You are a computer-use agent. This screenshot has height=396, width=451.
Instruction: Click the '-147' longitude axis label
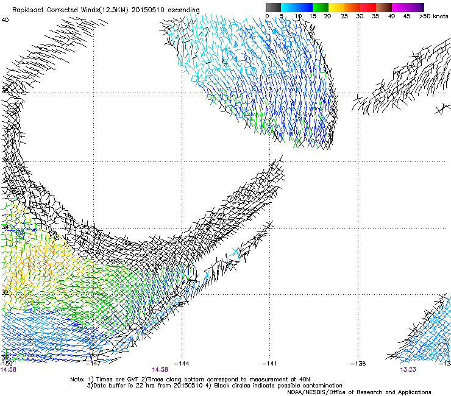[x=93, y=364]
